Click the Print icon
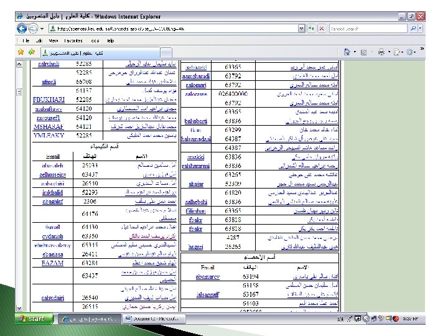448x336 pixels. click(381, 52)
